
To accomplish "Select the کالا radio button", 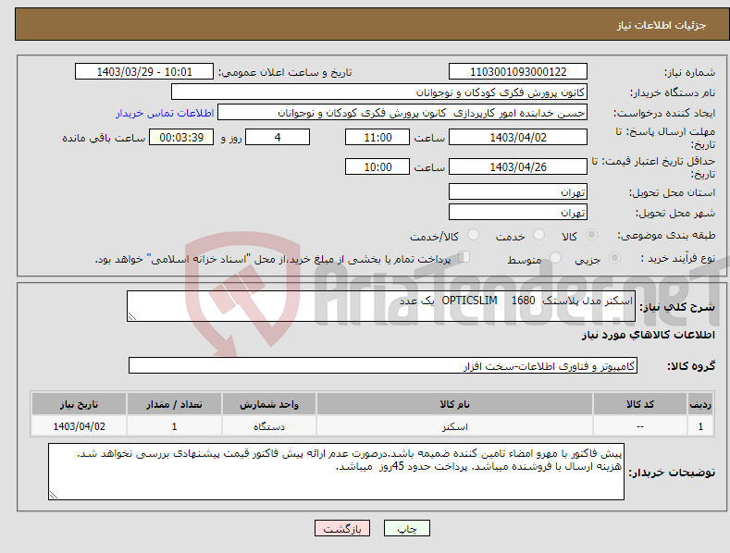I will (x=591, y=235).
